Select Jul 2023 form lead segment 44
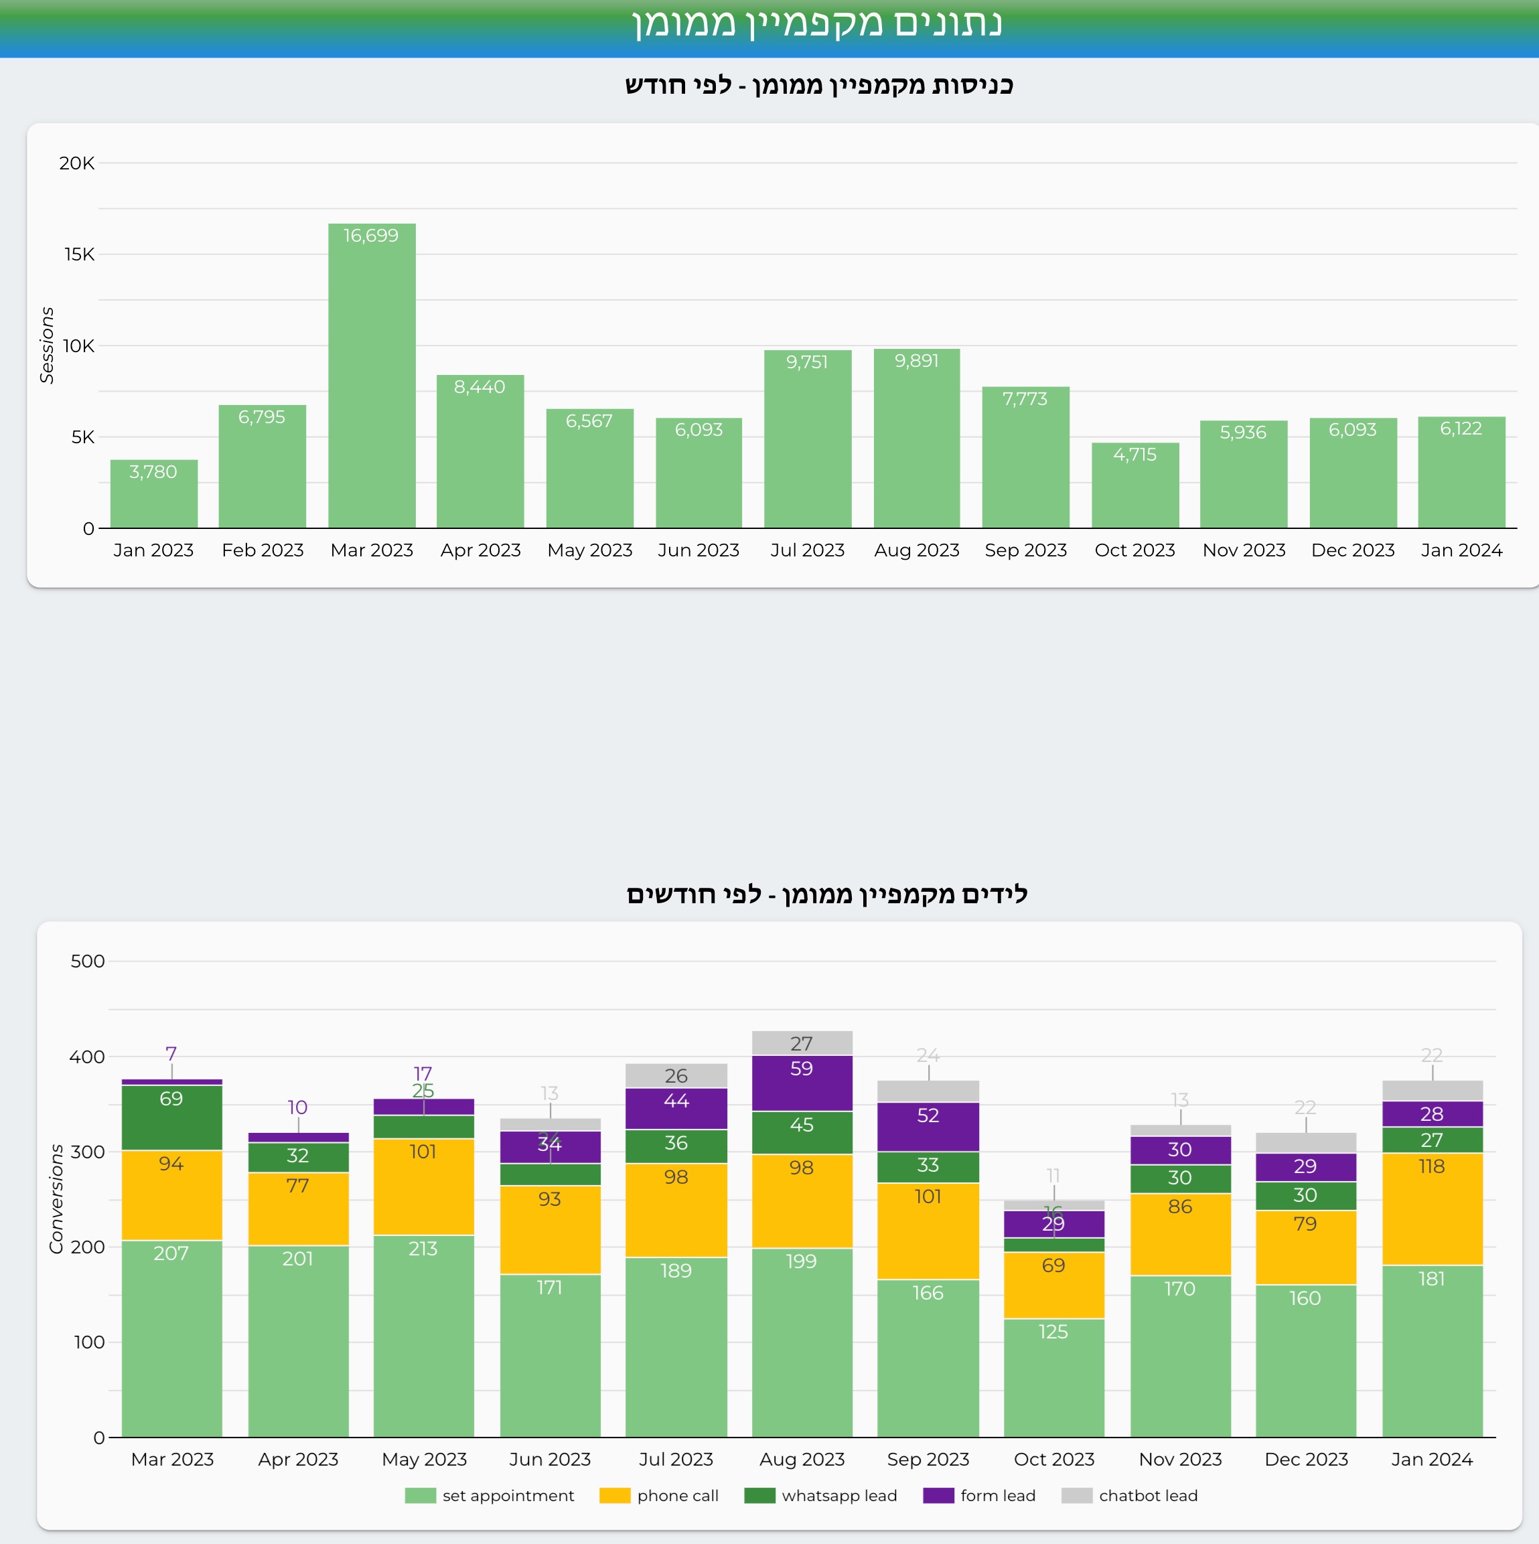Screen dimensions: 1539x1544 [x=676, y=1109]
